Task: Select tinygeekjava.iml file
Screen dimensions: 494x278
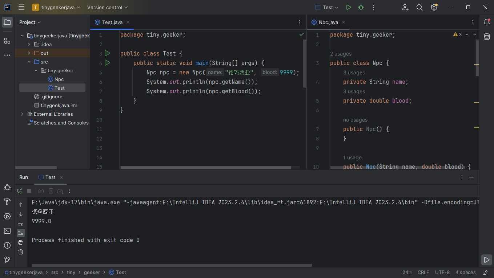Action: pos(55,105)
